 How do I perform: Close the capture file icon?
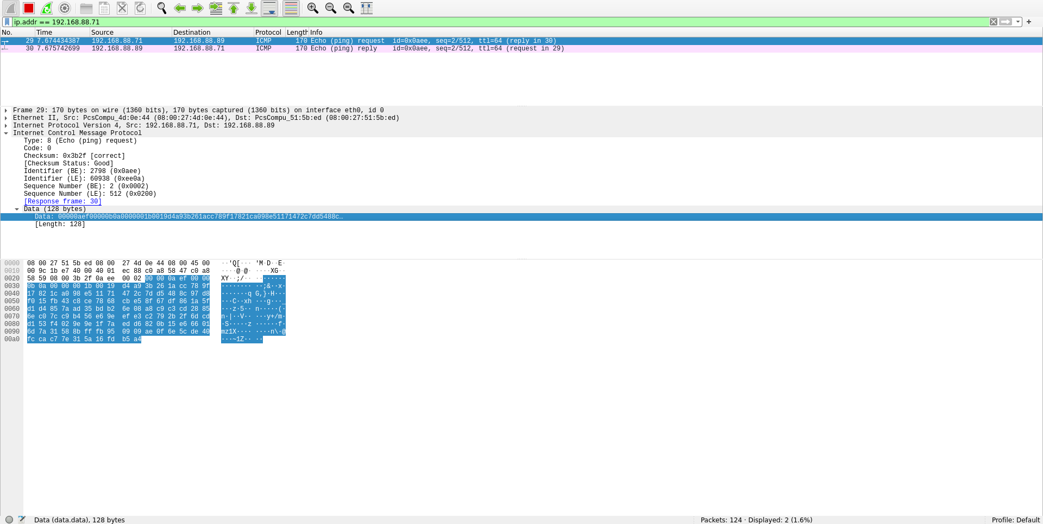point(122,8)
